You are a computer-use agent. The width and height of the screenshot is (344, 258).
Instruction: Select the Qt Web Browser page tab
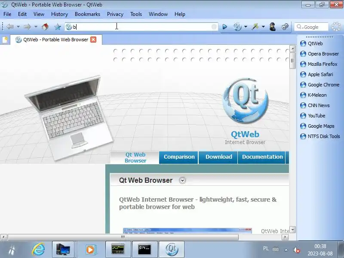tap(135, 157)
